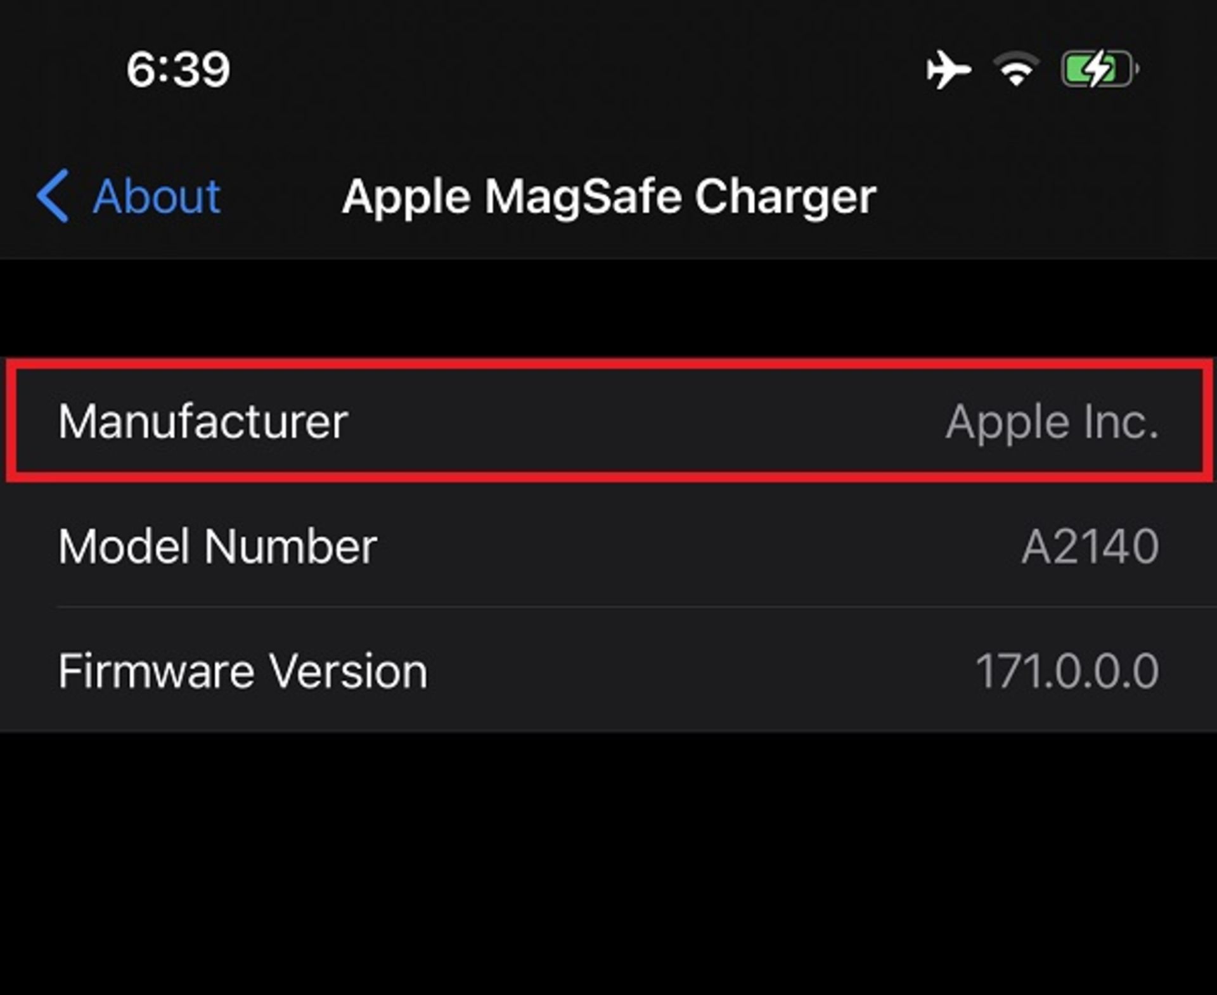Open the Model Number row

coord(608,546)
